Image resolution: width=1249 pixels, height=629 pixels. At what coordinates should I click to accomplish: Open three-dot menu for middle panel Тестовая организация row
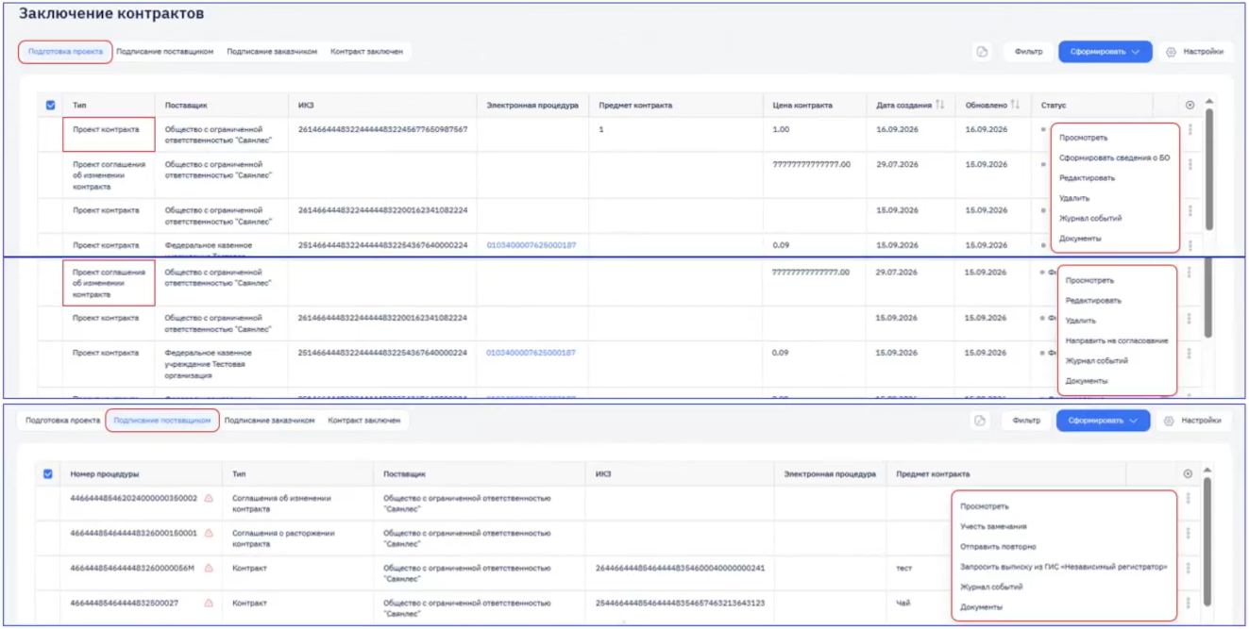pyautogui.click(x=1189, y=354)
